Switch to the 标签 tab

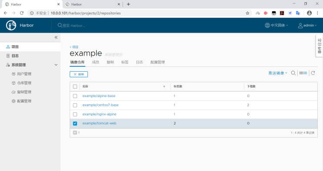[125, 62]
